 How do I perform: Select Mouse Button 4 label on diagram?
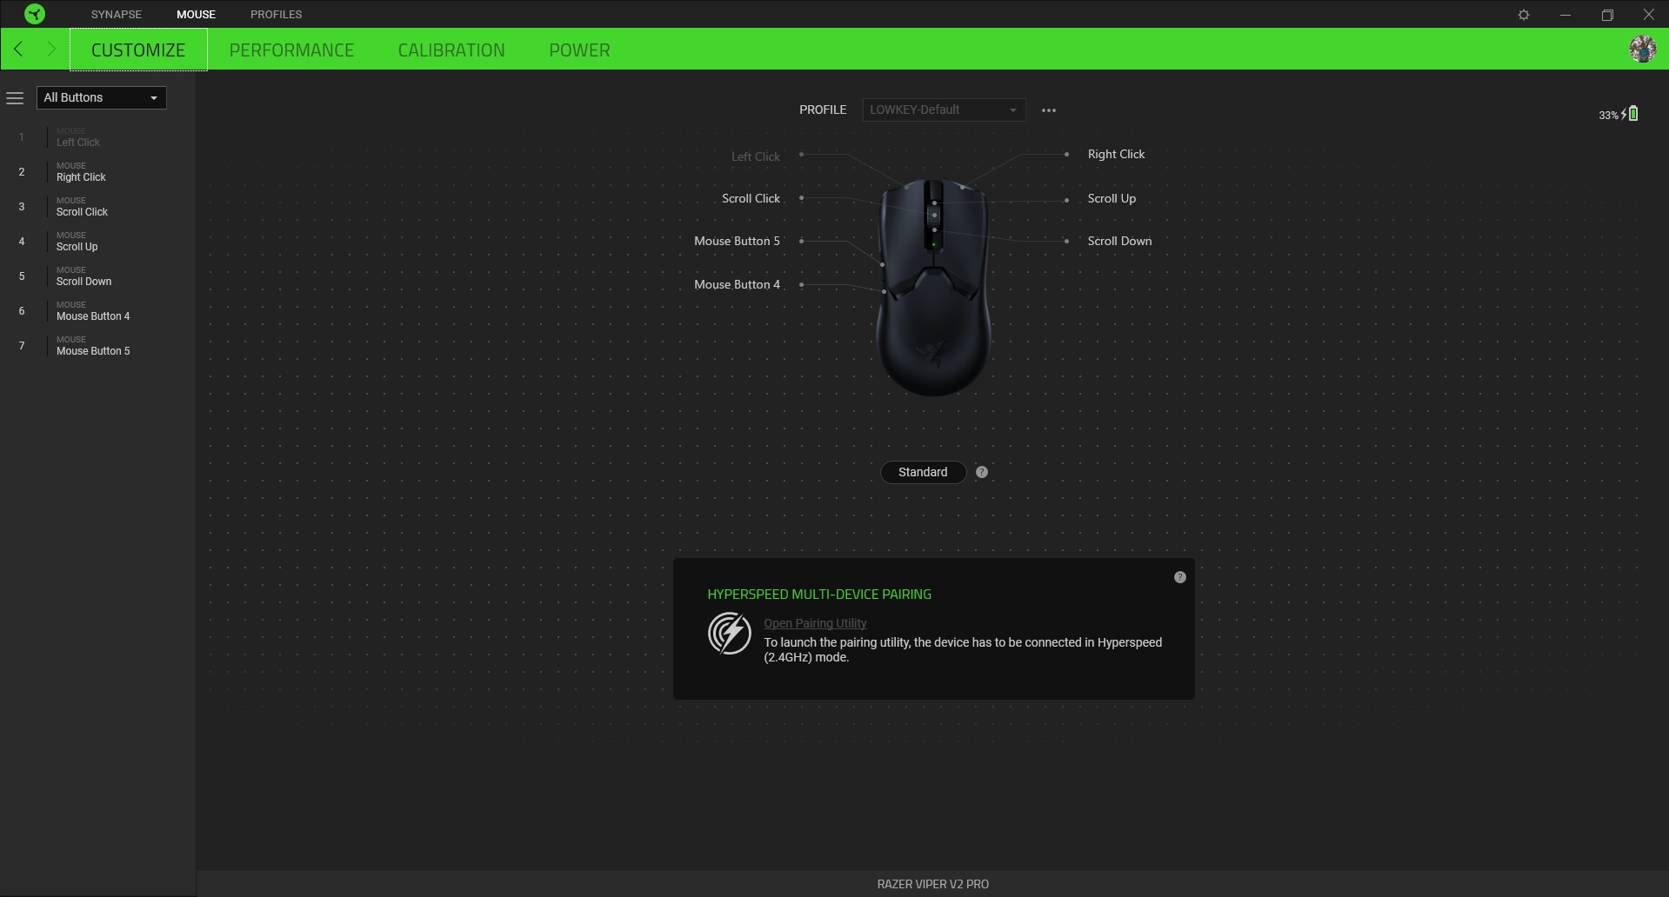[737, 284]
